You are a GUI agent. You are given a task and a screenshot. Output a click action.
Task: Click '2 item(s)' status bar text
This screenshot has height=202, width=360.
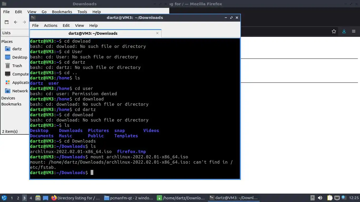[10, 131]
